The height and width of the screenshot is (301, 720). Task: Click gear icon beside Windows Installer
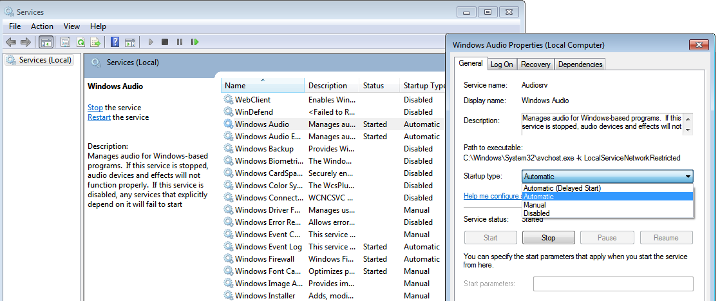click(228, 295)
